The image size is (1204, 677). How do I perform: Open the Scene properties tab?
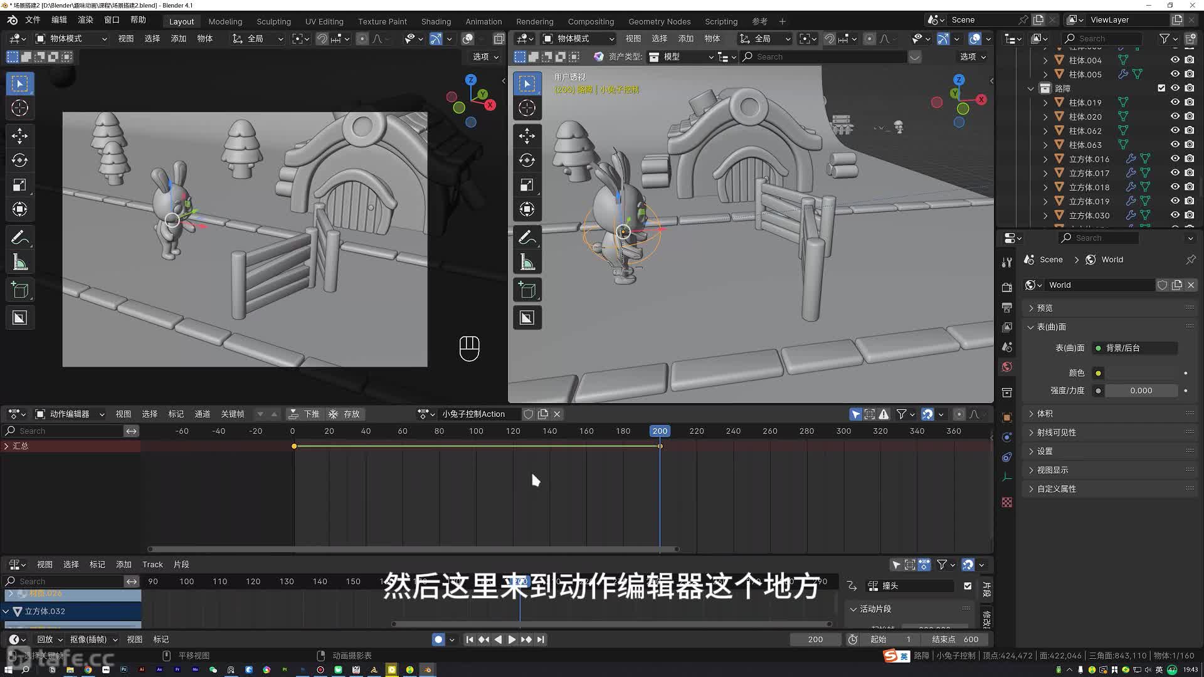[1006, 347]
